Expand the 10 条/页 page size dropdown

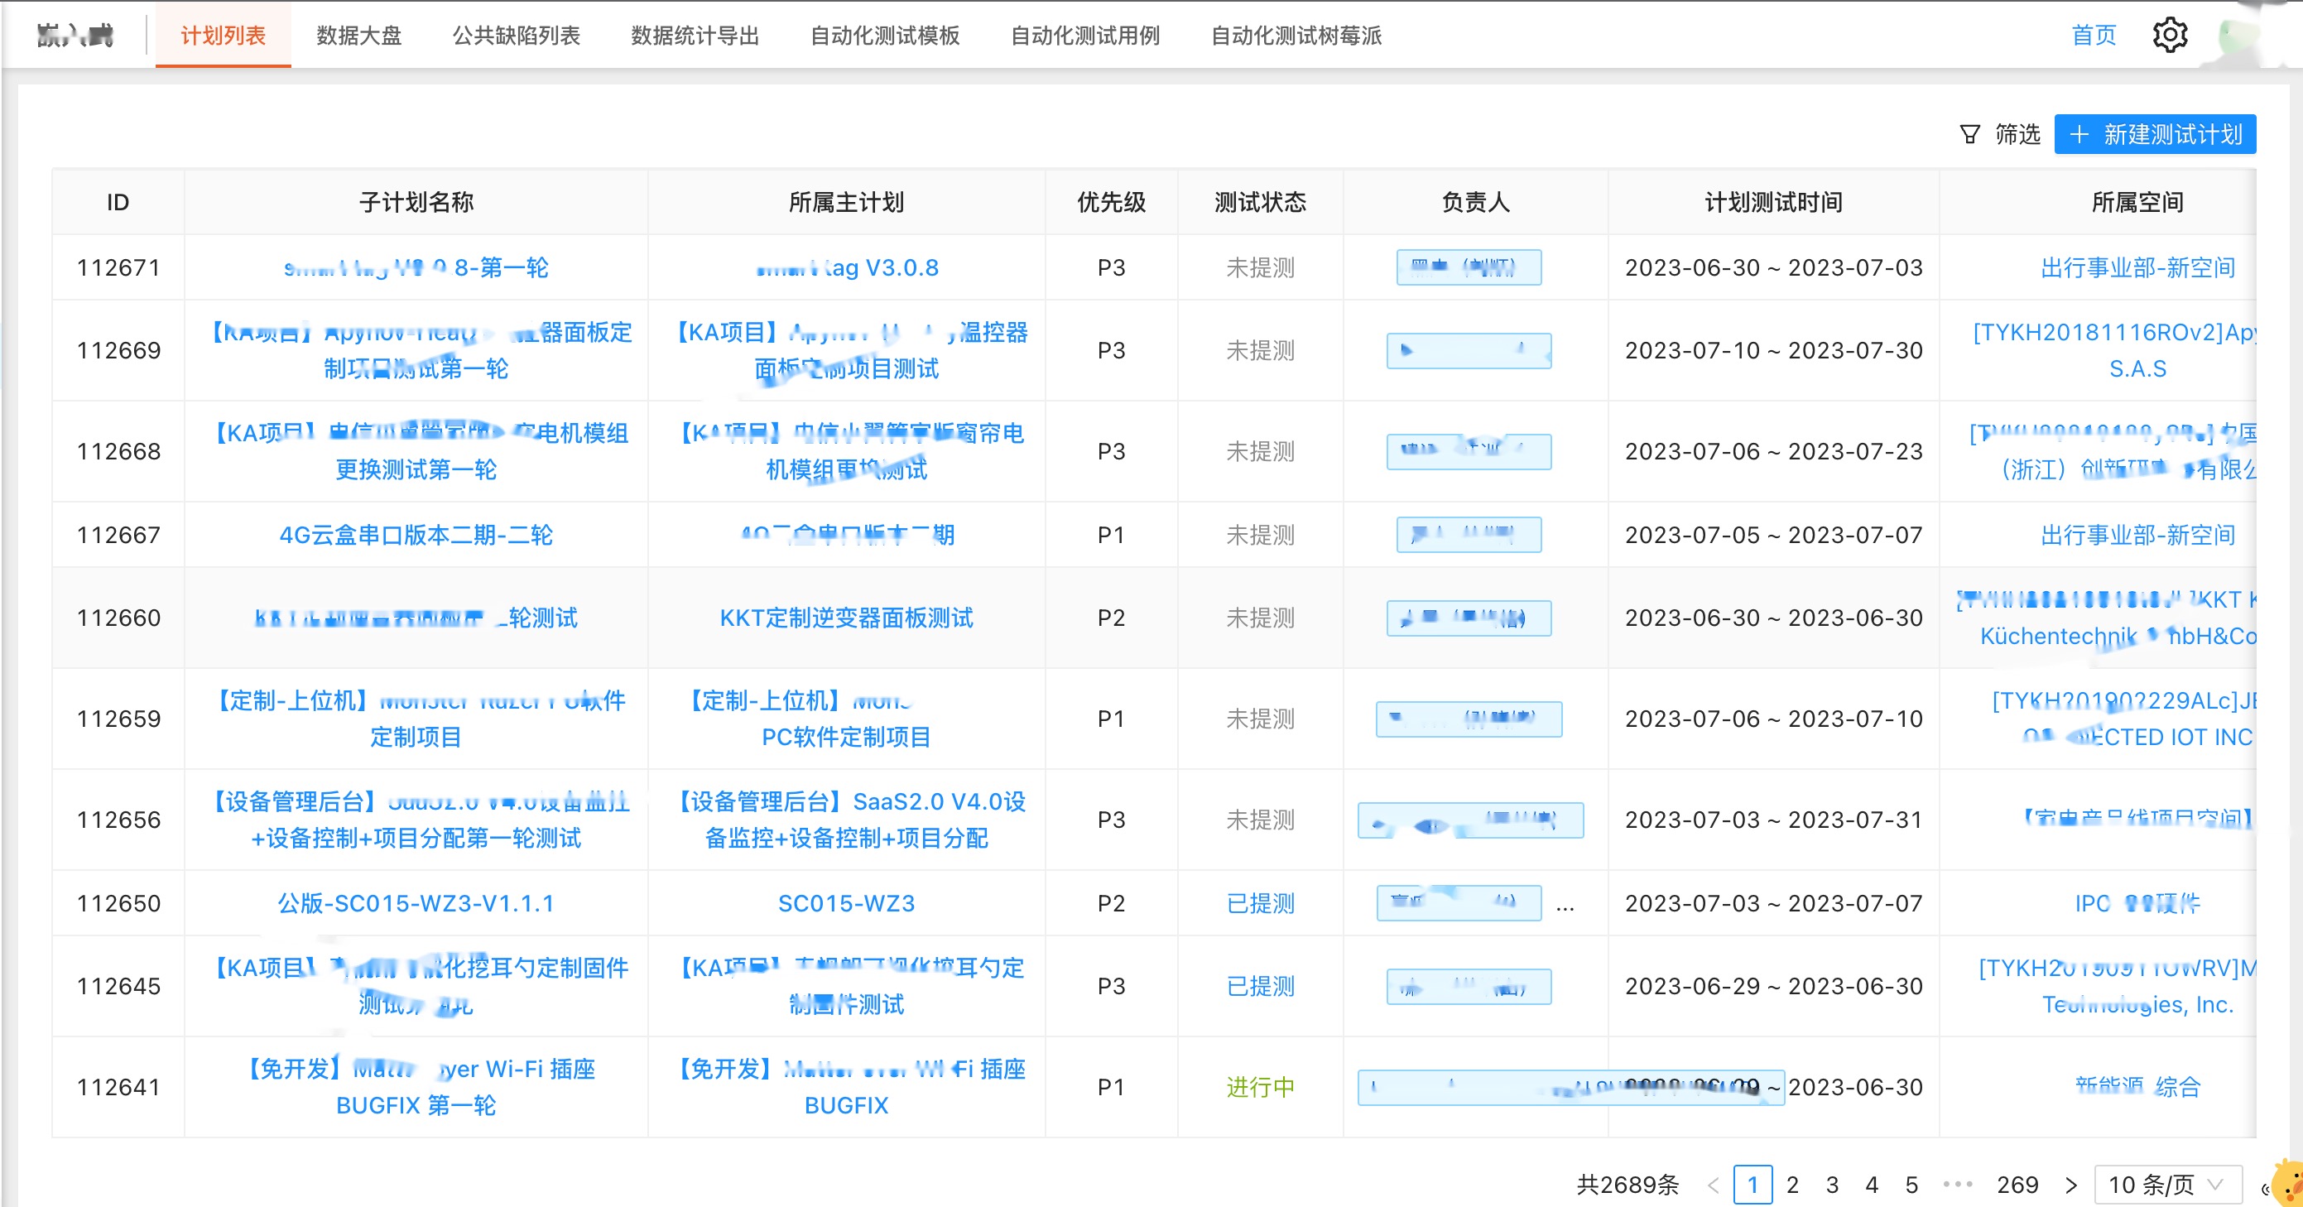click(x=2168, y=1185)
